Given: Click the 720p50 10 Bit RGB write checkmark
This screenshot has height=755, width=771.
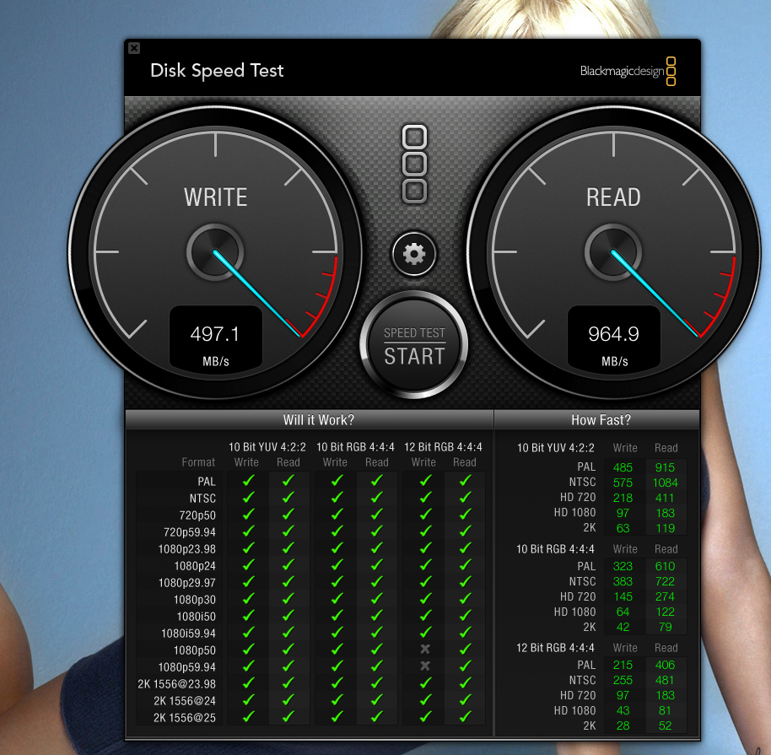Looking at the screenshot, I should 337,515.
